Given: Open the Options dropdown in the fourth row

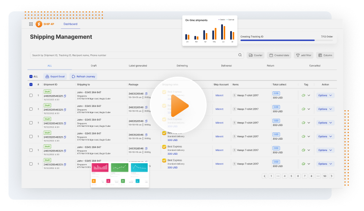Looking at the screenshot, I should click(x=325, y=136).
